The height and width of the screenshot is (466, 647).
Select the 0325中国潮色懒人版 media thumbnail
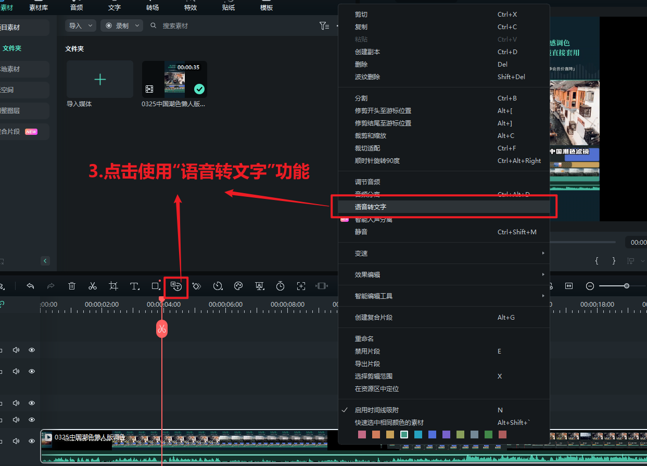174,79
